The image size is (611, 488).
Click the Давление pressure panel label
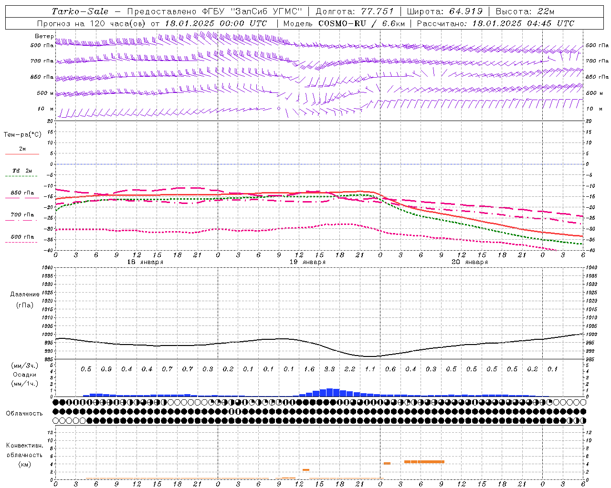[x=25, y=295]
